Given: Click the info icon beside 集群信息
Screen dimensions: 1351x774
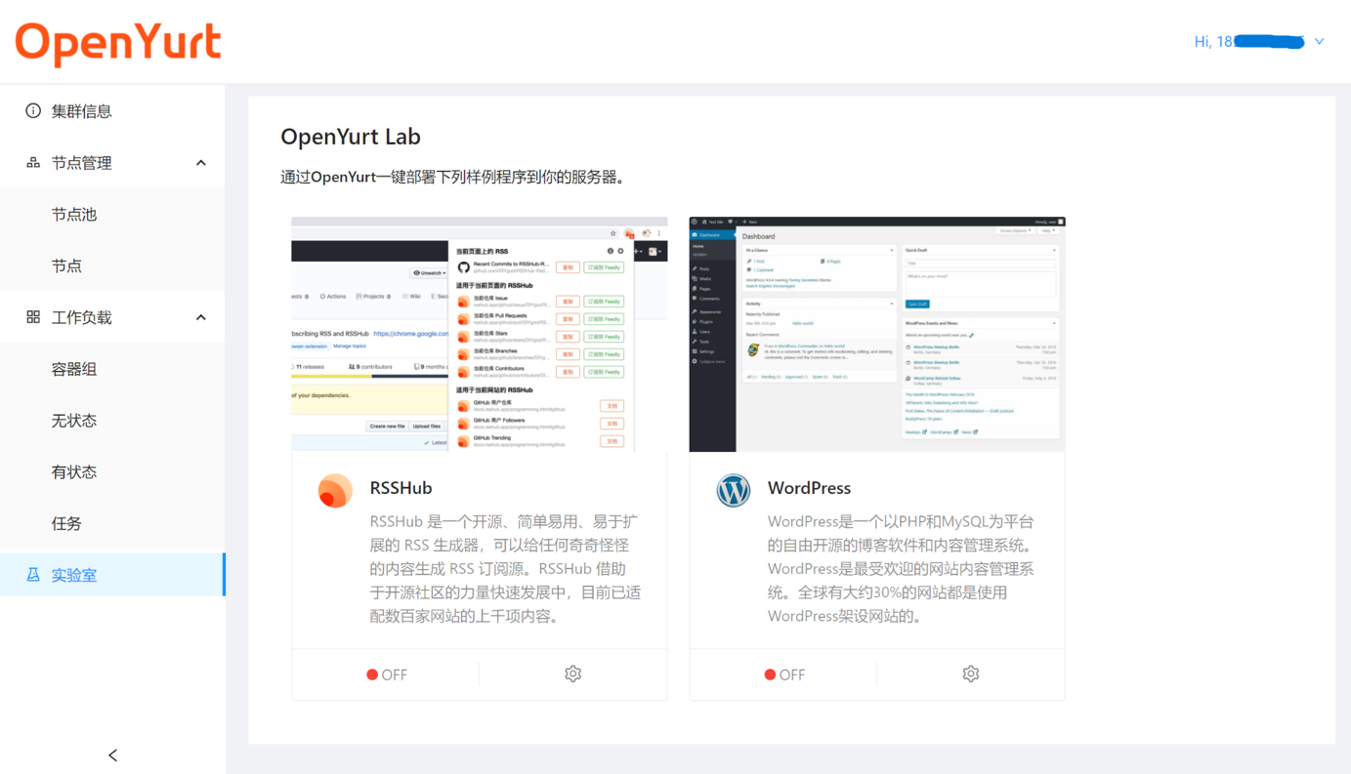Looking at the screenshot, I should point(33,110).
